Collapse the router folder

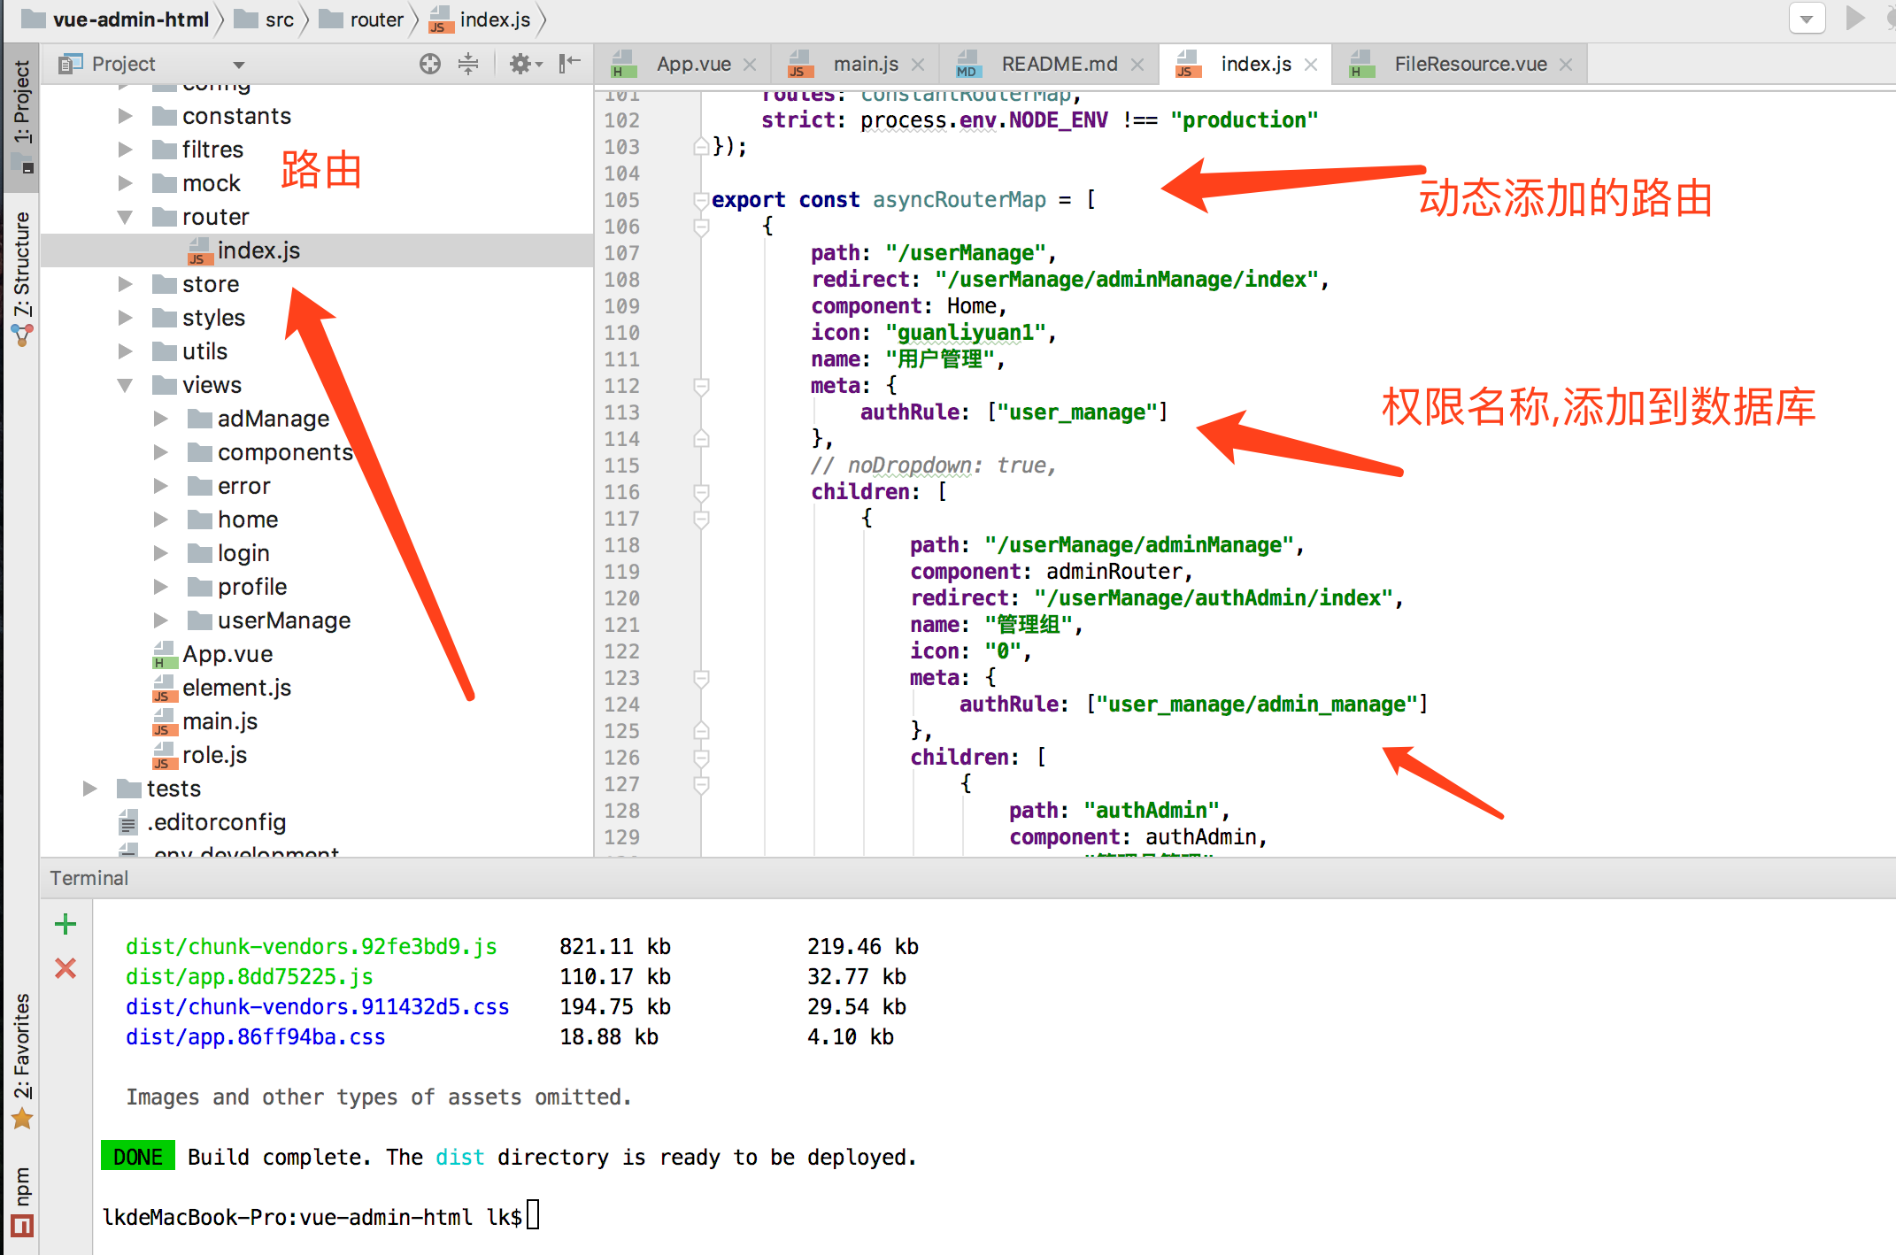click(125, 217)
